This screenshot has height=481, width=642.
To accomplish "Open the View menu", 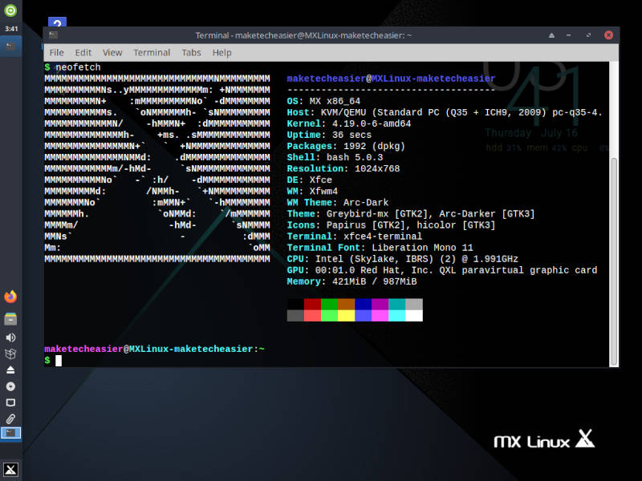I will (112, 52).
